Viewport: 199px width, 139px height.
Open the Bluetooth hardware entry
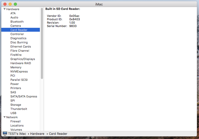tap(17, 22)
